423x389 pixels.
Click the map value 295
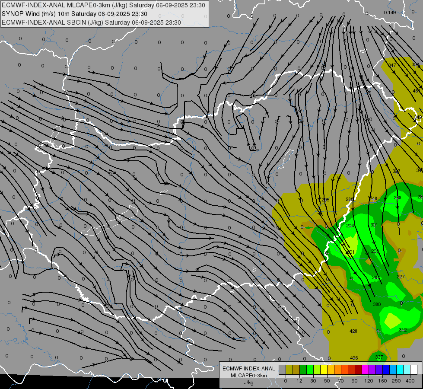[325, 200]
